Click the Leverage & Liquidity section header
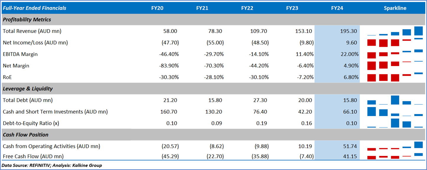The height and width of the screenshot is (170, 427). [x=28, y=89]
